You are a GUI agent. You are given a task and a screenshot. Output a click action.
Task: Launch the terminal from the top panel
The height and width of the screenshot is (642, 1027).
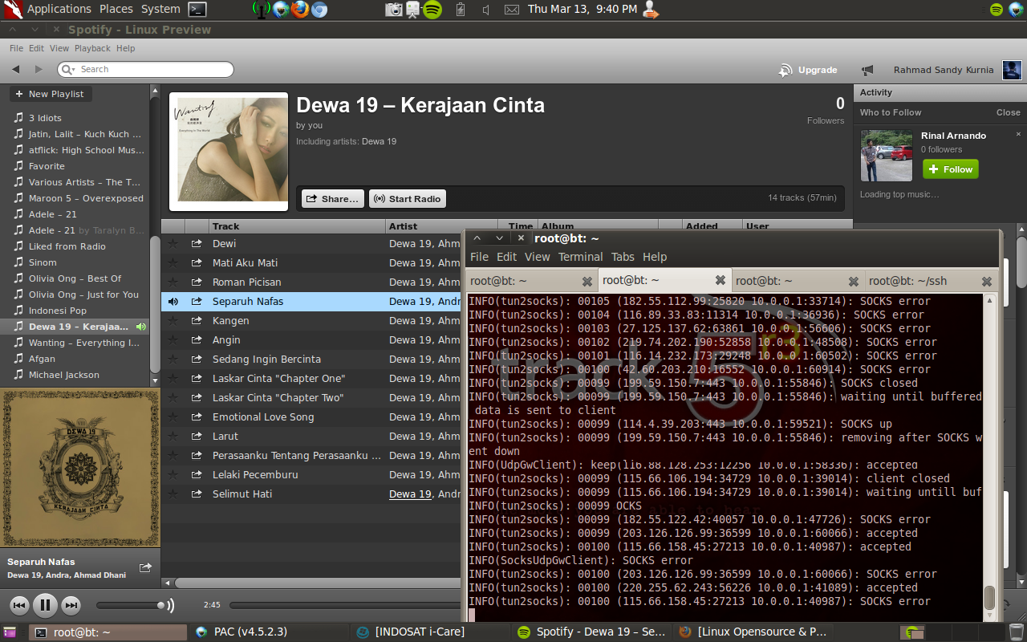pos(197,10)
